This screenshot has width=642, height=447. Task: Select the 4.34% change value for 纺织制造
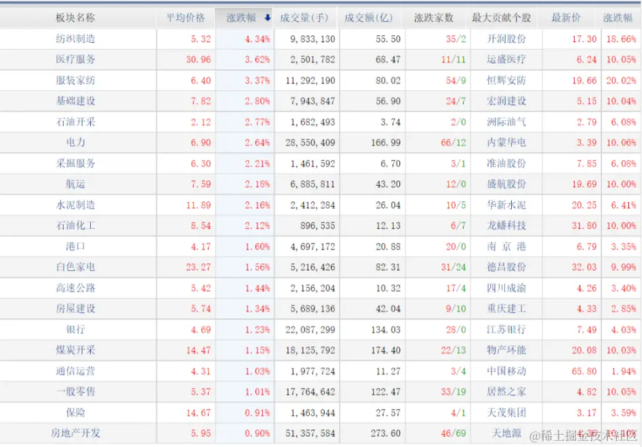click(x=257, y=39)
